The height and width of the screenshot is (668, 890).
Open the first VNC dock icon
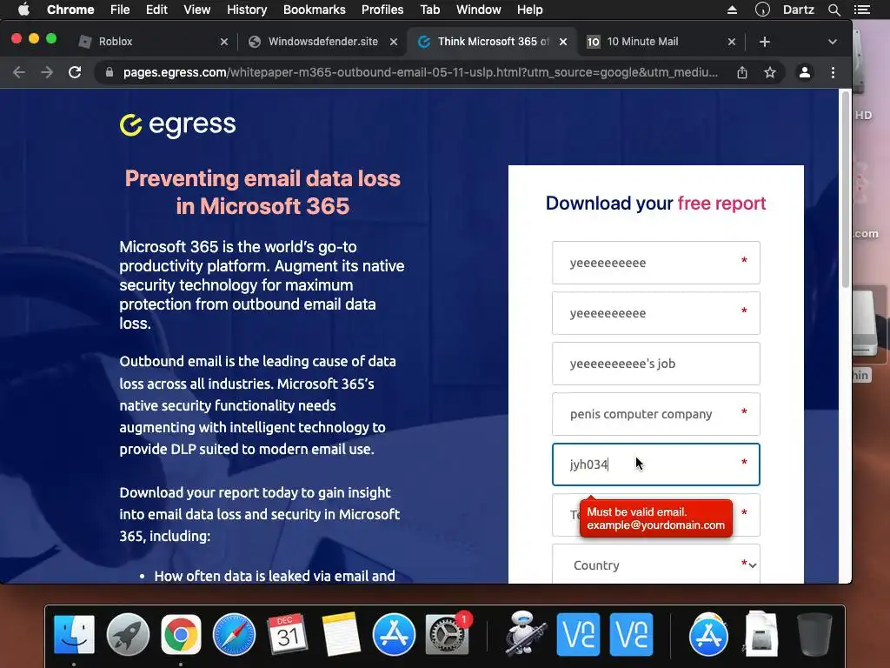[x=578, y=634]
